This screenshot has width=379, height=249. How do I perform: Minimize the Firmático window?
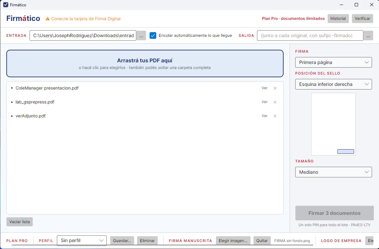point(341,5)
